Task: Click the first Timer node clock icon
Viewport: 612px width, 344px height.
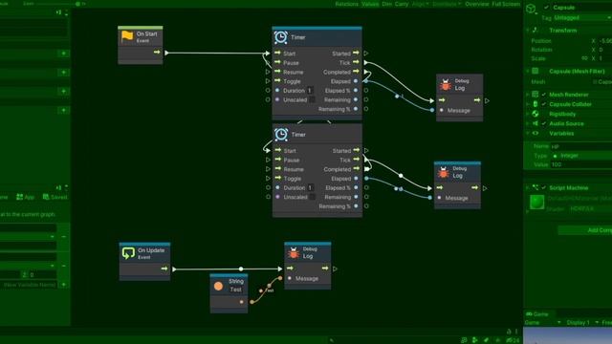Action: (x=280, y=37)
